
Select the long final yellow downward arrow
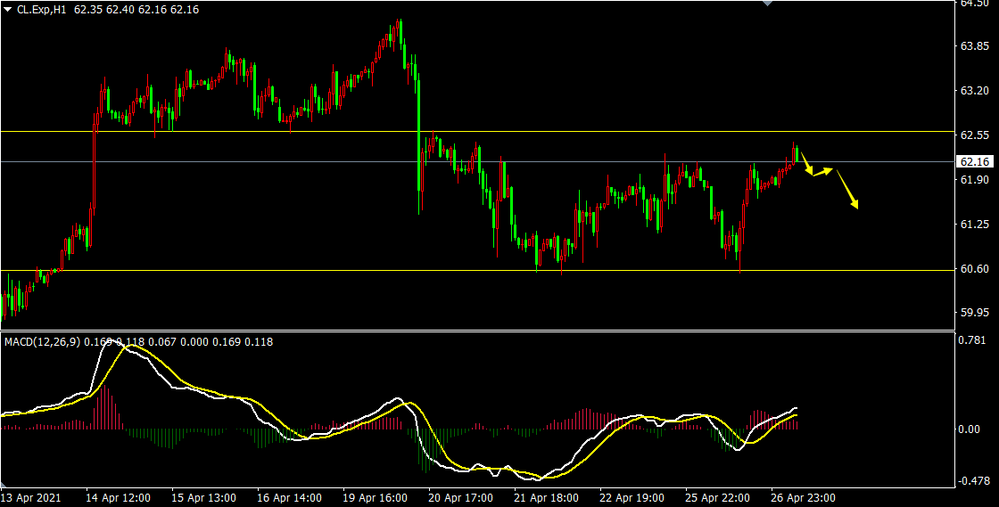pos(847,190)
